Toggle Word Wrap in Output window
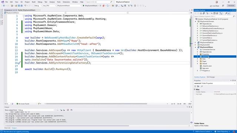The height and width of the screenshot is (133, 237). coord(71,110)
